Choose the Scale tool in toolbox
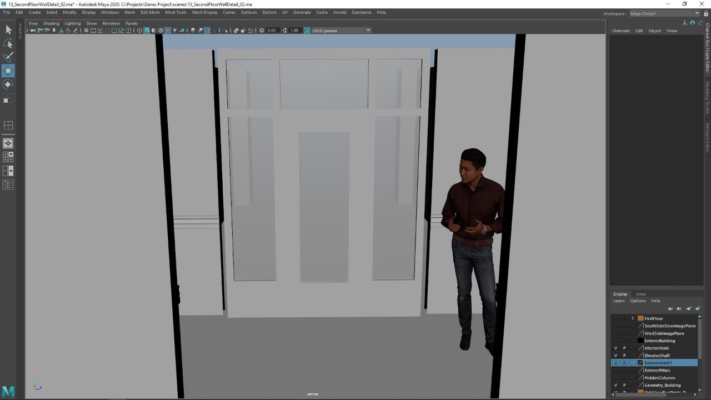The height and width of the screenshot is (400, 711). click(8, 99)
